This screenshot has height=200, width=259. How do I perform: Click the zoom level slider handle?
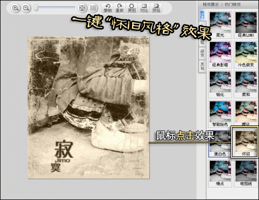[36, 8]
